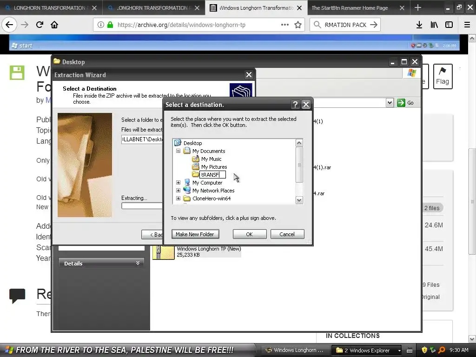476x357 pixels.
Task: Click the folder tree scroll up arrow
Action: click(299, 143)
